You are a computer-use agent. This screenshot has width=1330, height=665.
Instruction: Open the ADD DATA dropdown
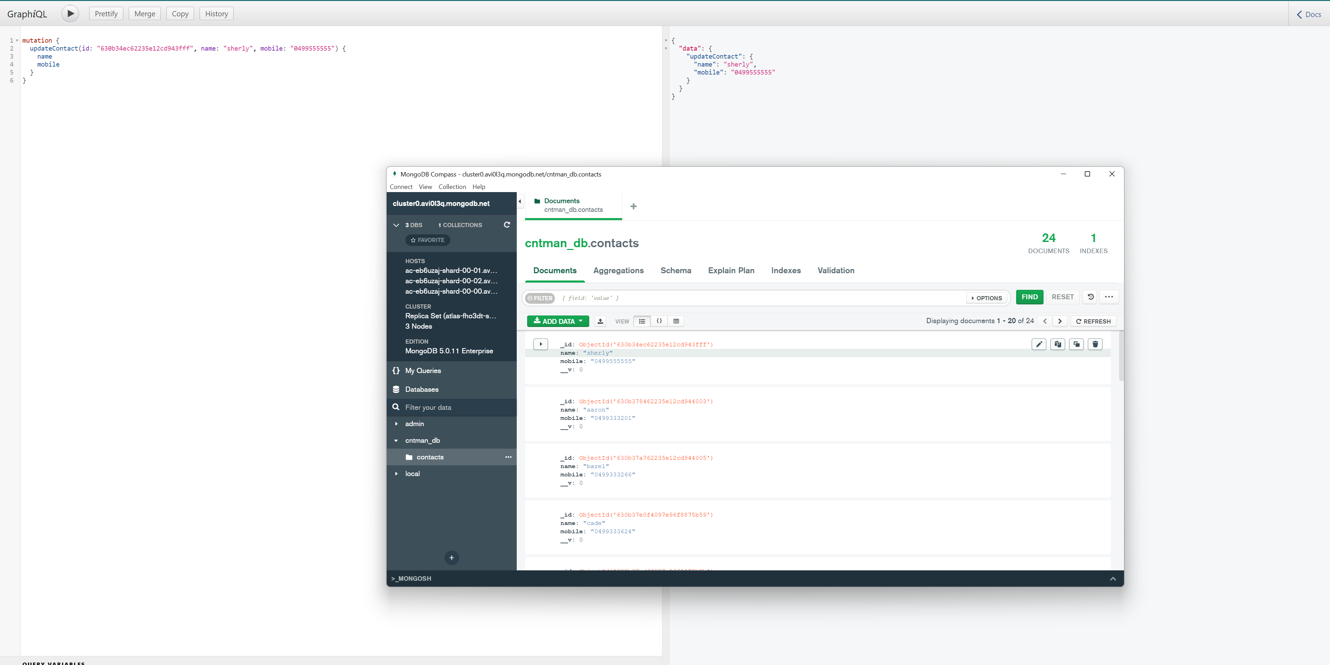tap(558, 321)
